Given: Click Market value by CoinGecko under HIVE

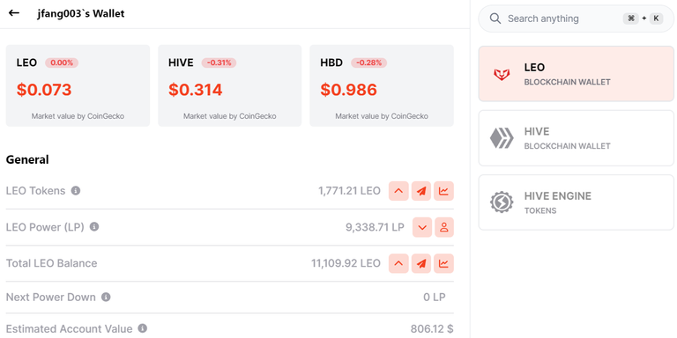Looking at the screenshot, I should [230, 116].
